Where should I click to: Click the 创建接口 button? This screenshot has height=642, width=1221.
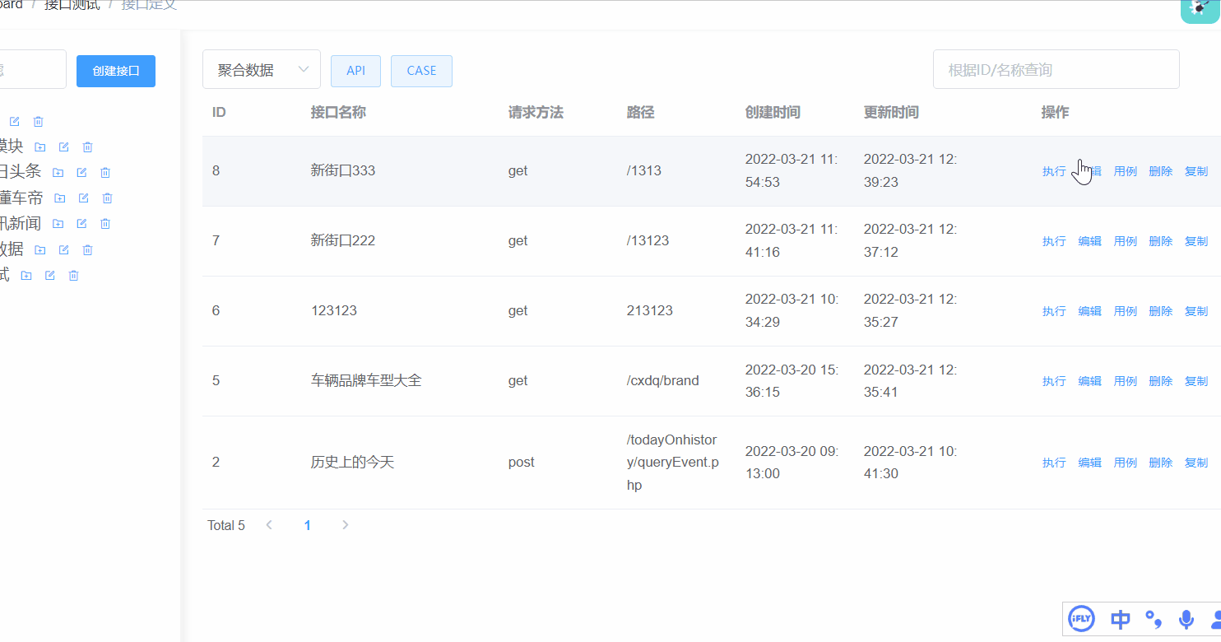click(x=116, y=71)
